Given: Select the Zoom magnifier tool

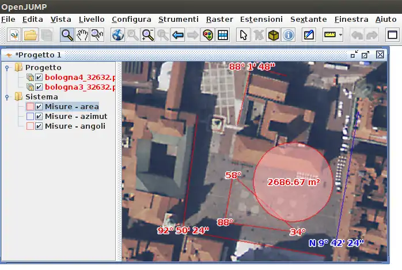Looking at the screenshot, I should 67,35.
